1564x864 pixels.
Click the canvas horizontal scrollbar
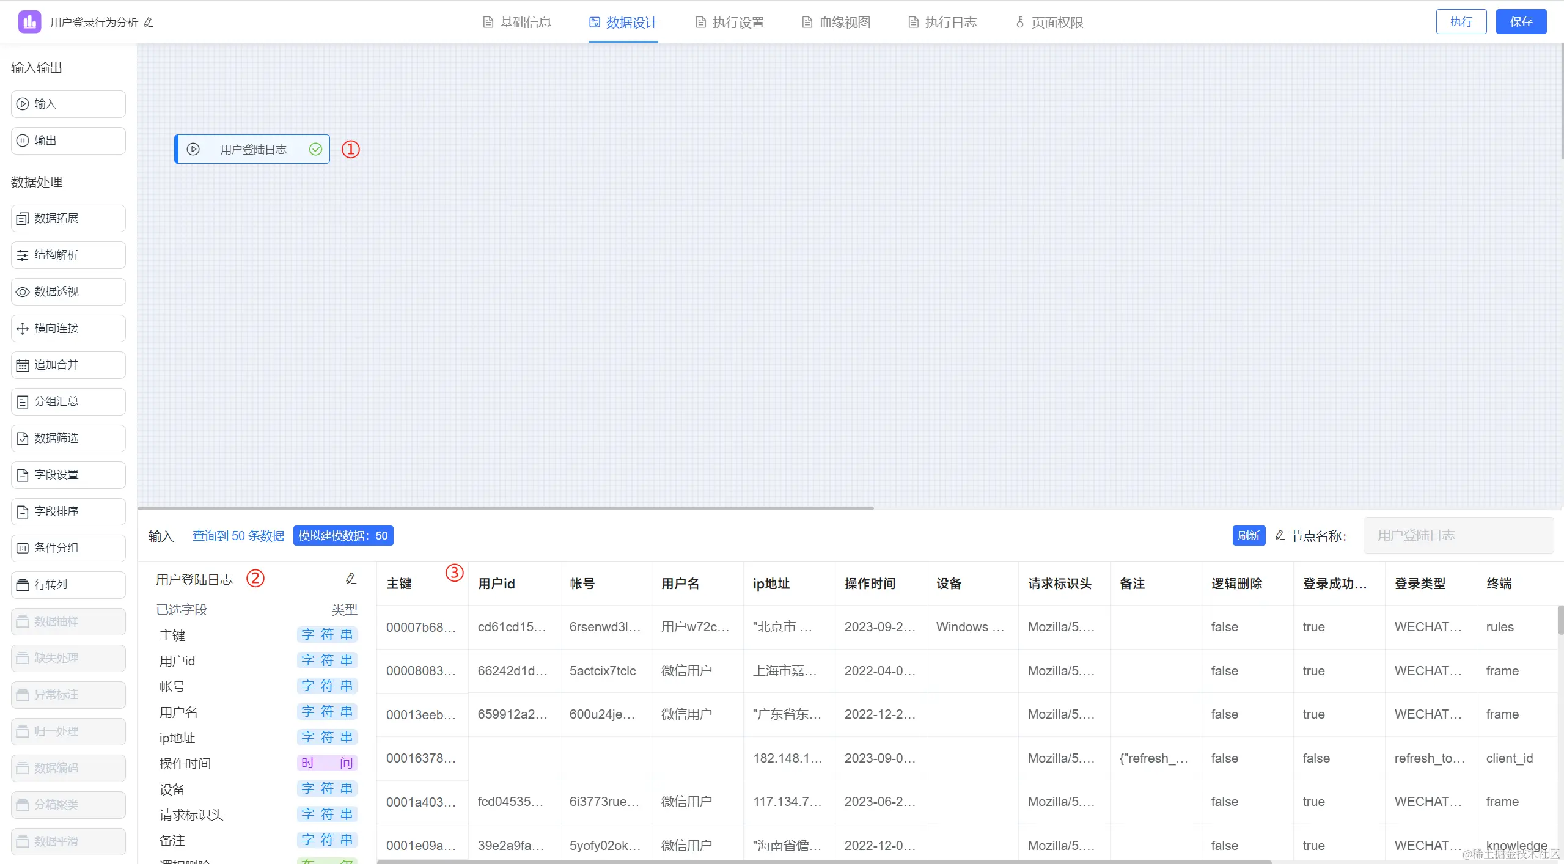(505, 508)
